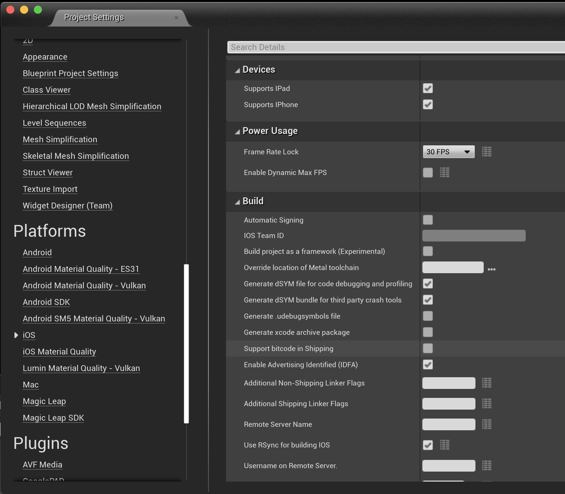Disable Generate dSYM file for code debugging and profiling
Screen dimensions: 565x494
[x=428, y=284]
